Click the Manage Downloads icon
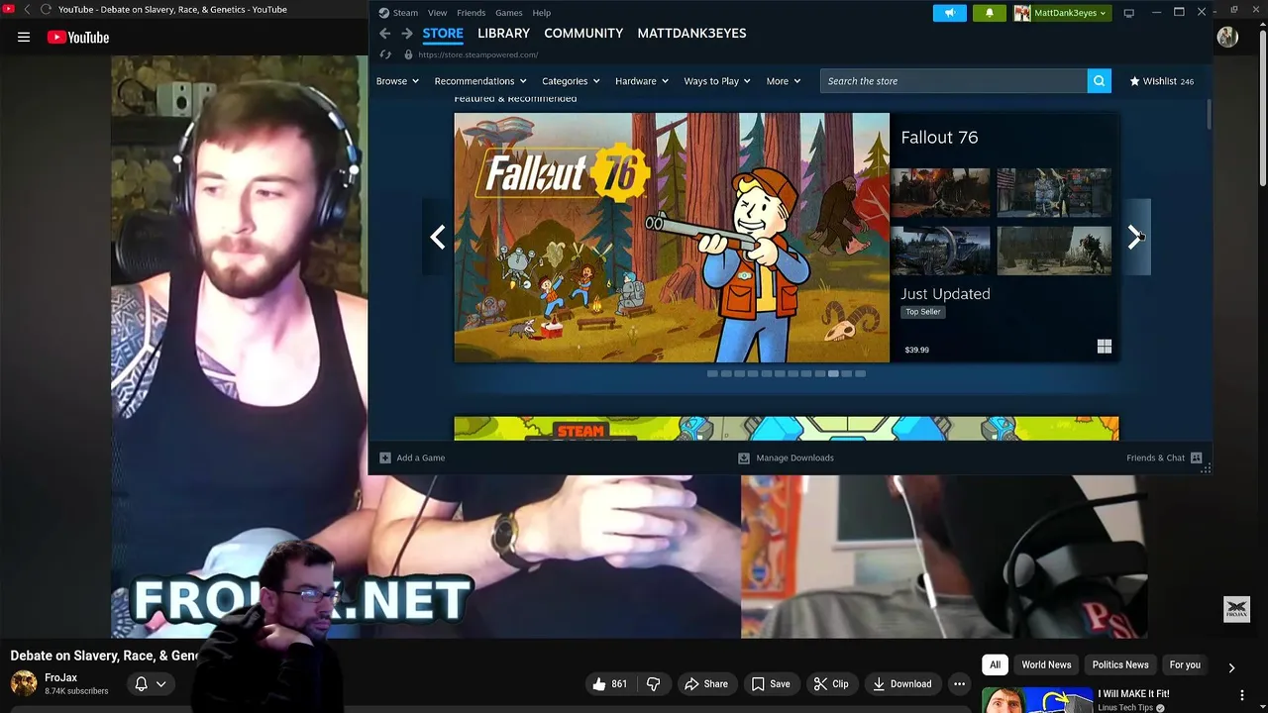The width and height of the screenshot is (1268, 713). pos(744,458)
